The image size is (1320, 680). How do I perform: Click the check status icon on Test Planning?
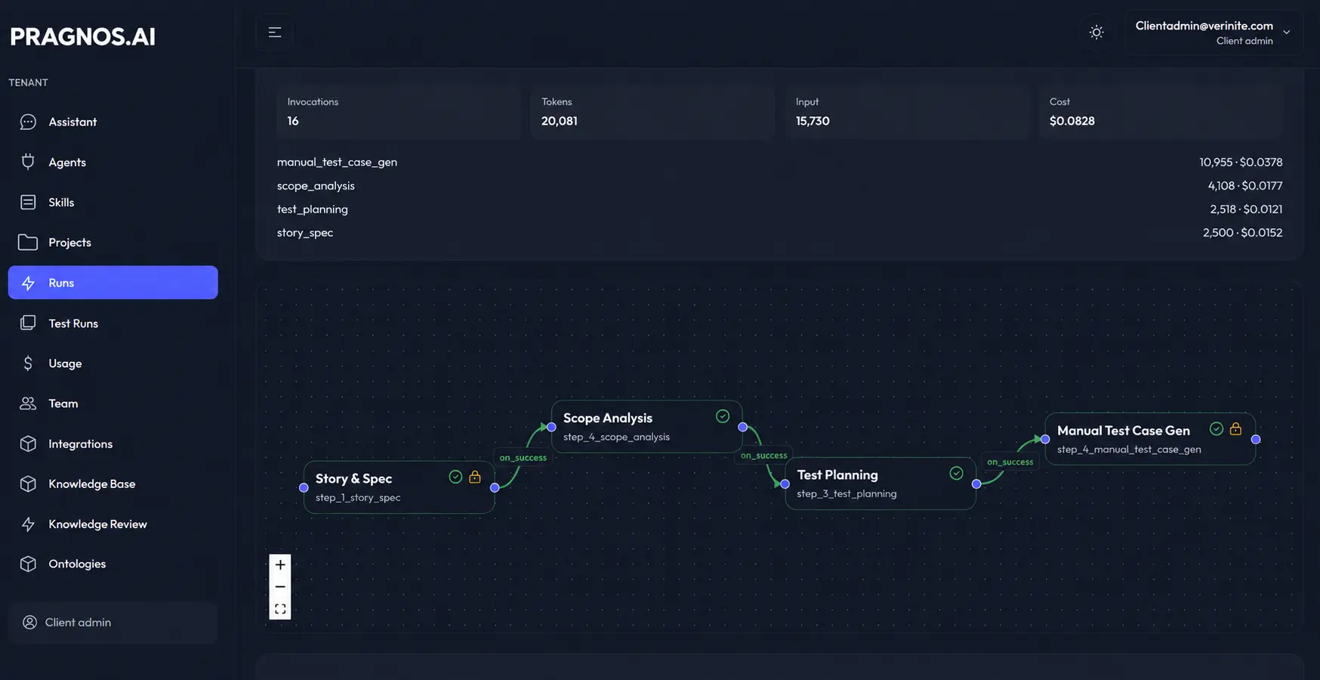tap(957, 473)
